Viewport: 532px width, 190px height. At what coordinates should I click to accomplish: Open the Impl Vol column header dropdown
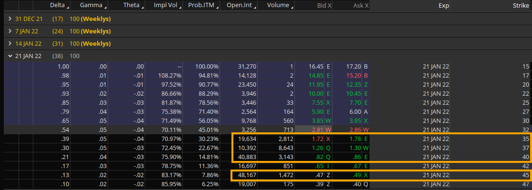point(180,7)
